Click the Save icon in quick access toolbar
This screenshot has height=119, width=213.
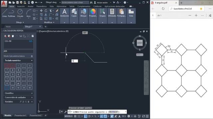17,2
